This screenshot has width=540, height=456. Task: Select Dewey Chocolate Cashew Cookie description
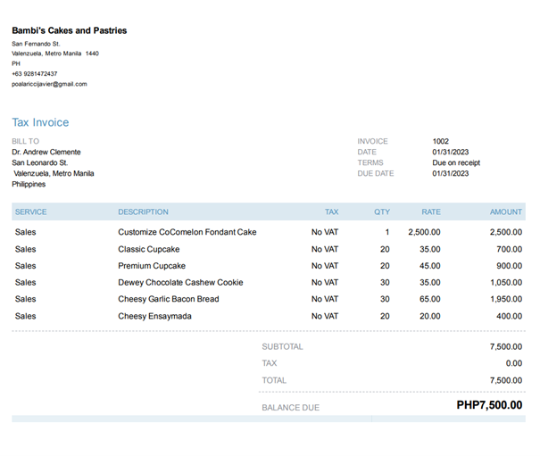pos(180,282)
